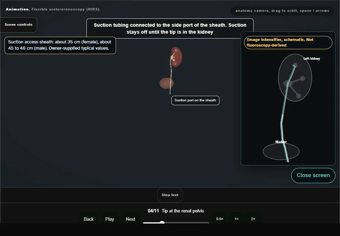The width and height of the screenshot is (340, 236).
Task: Set playback speed to 2×
Action: pos(253,219)
